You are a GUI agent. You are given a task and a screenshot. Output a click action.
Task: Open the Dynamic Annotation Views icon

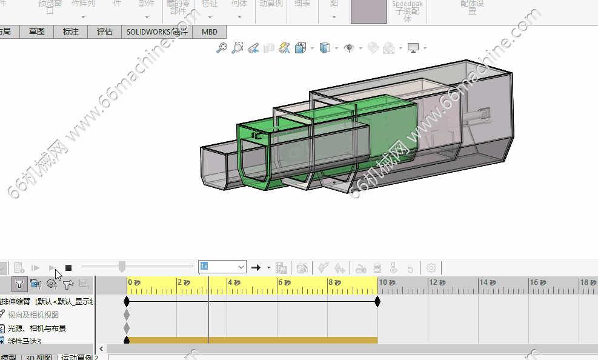(x=285, y=48)
